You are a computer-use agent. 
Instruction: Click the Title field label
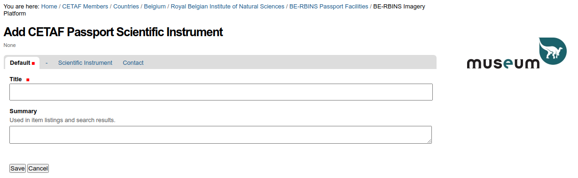pos(16,79)
